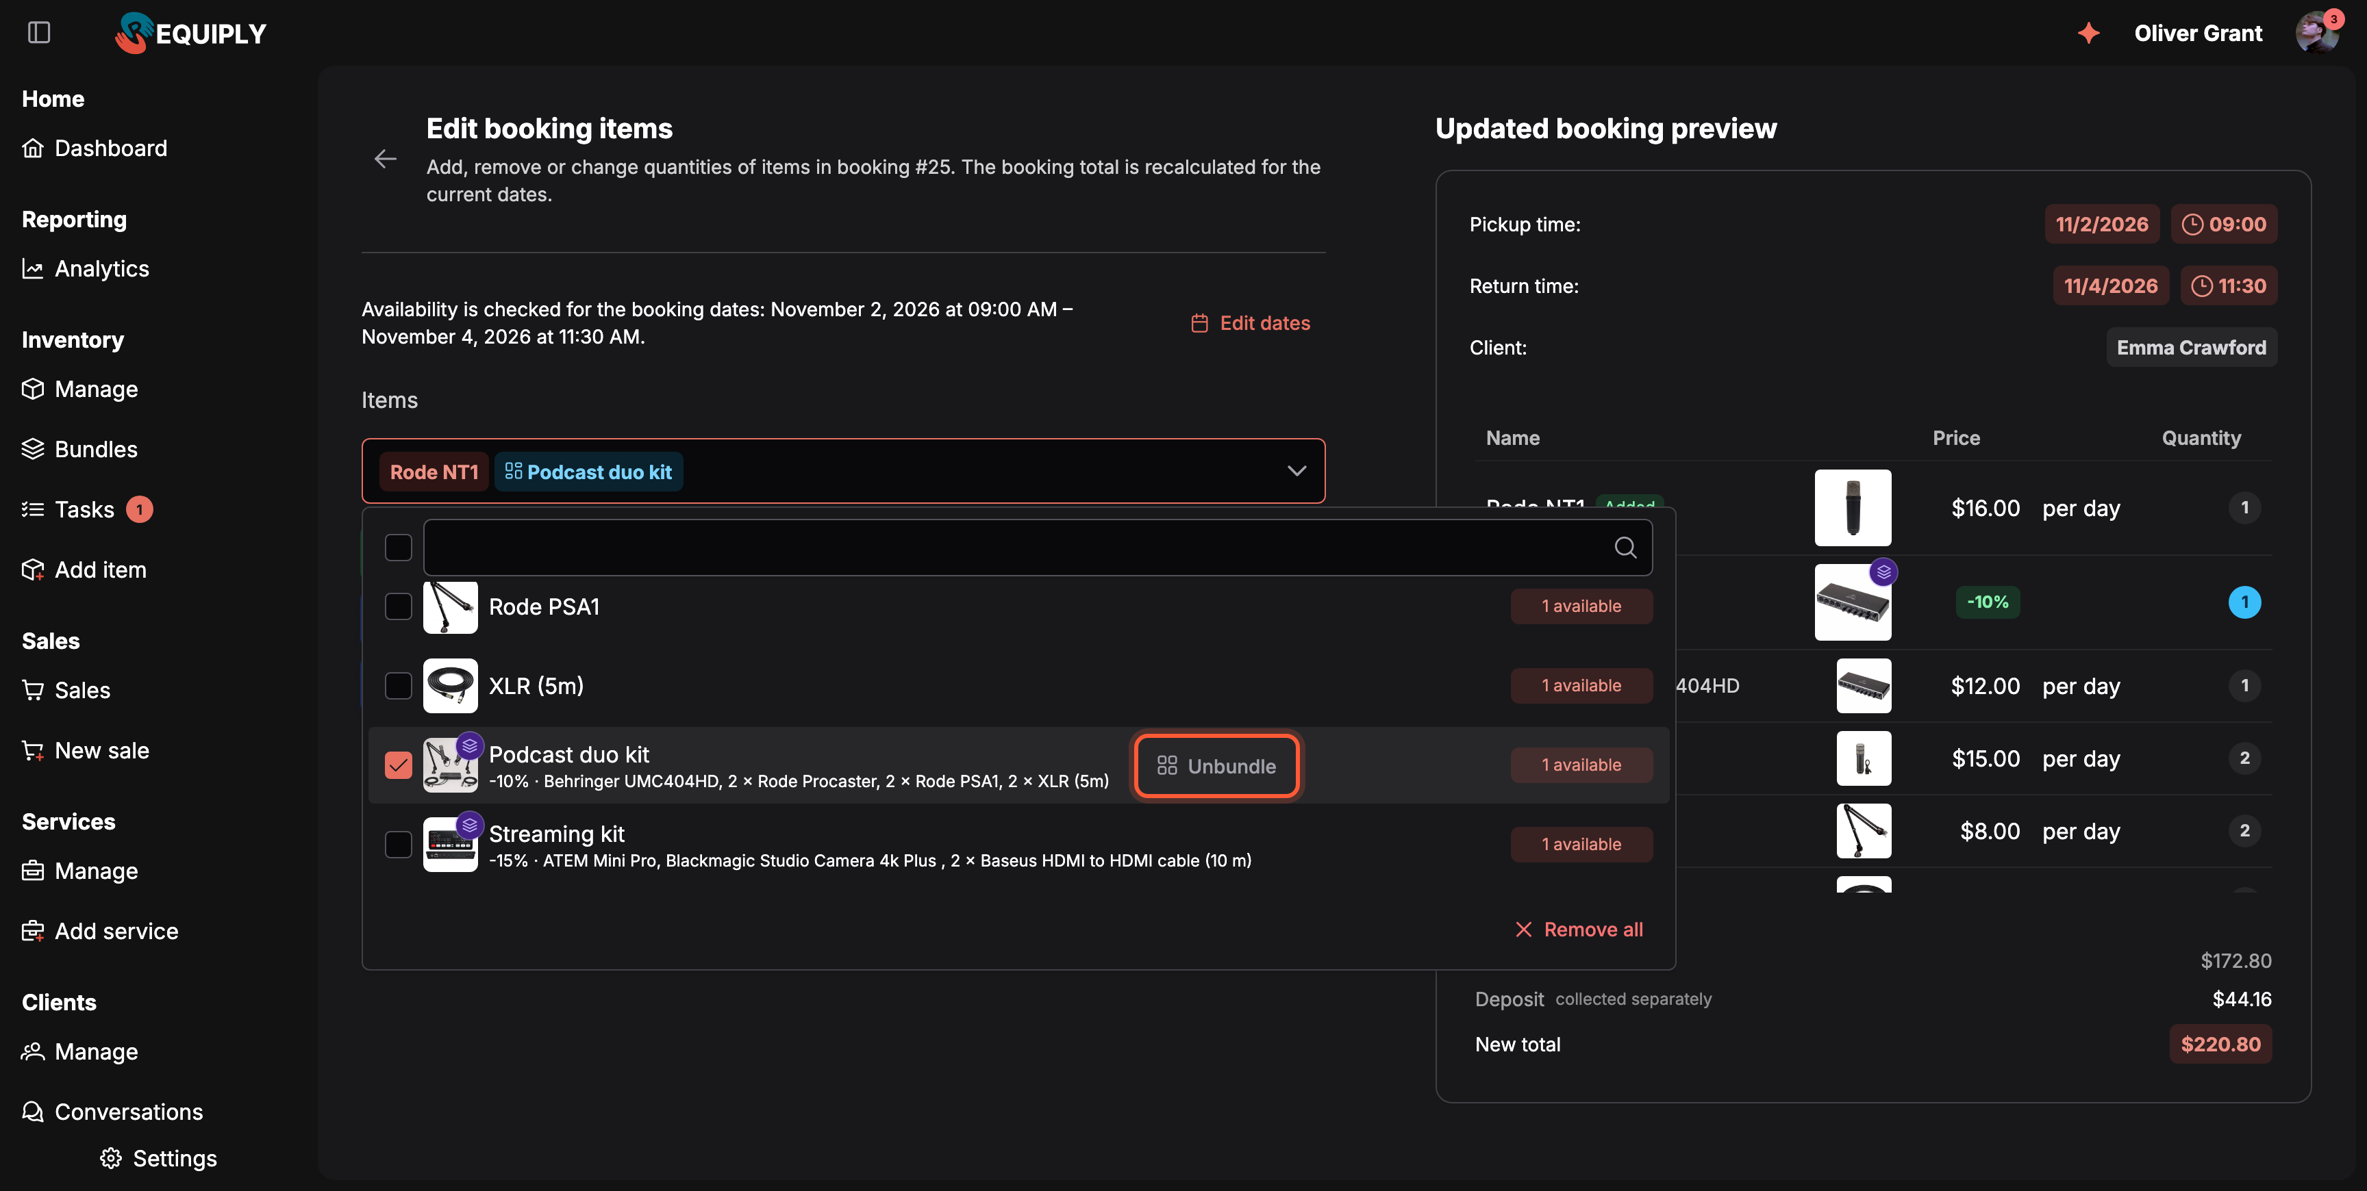The width and height of the screenshot is (2367, 1191).
Task: Click the Equiply logo
Action: point(190,33)
